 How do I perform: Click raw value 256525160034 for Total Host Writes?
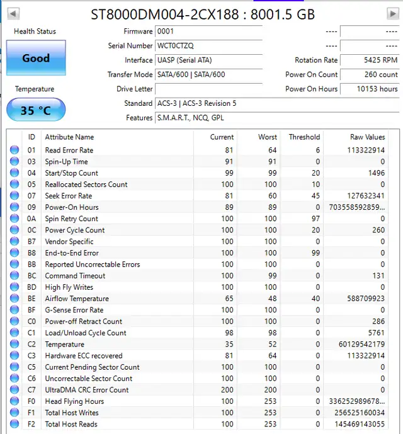tap(360, 413)
